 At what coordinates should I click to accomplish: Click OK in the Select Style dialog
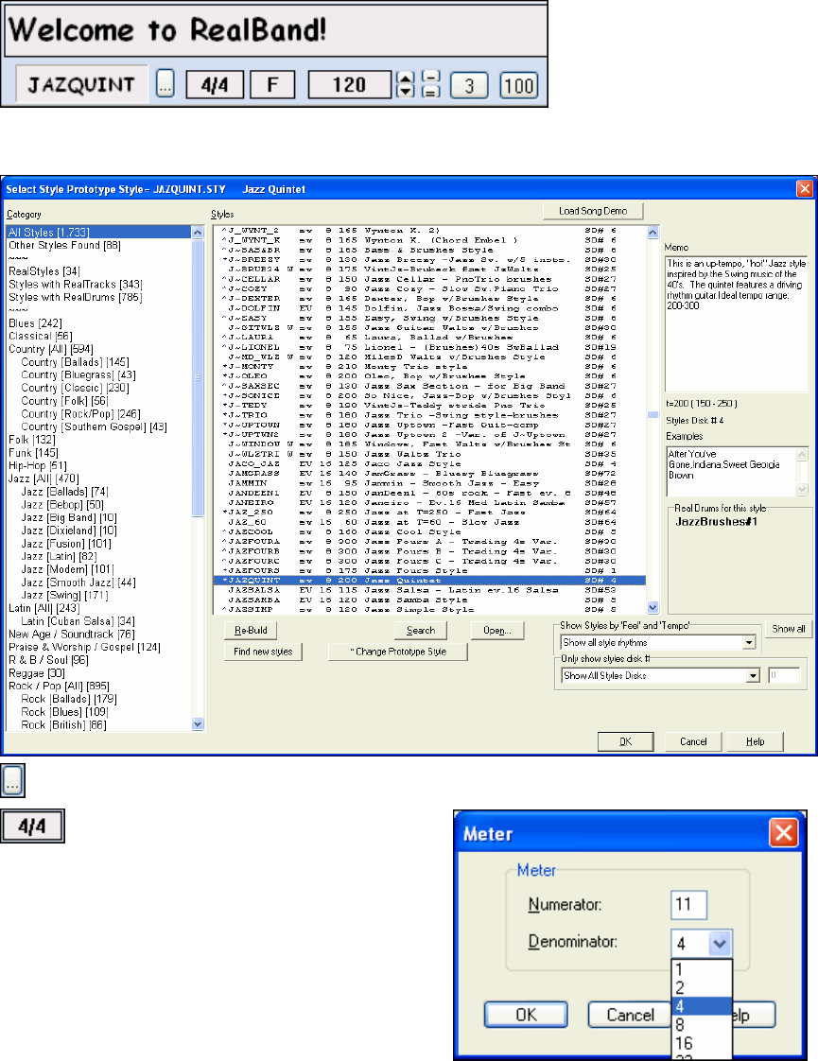click(x=626, y=741)
